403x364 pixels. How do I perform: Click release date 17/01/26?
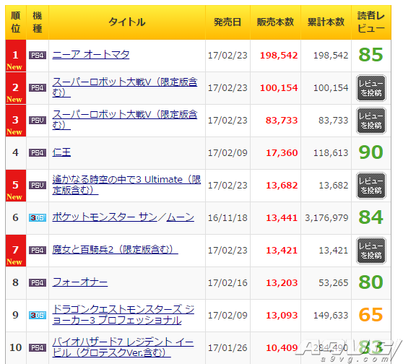[227, 348]
